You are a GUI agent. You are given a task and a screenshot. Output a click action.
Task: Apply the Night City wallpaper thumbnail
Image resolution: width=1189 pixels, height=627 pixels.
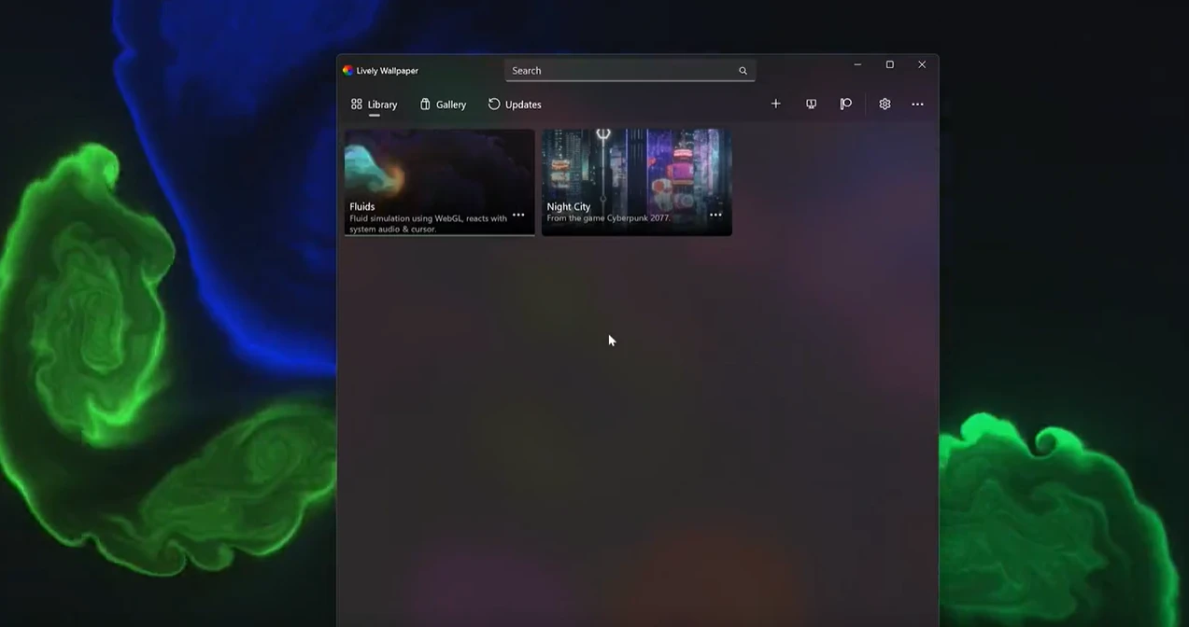(636, 163)
